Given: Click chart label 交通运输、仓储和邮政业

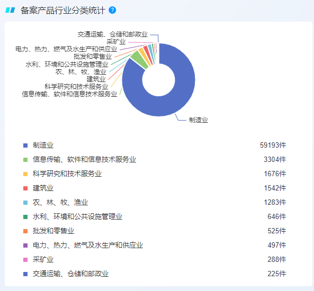Looking at the screenshot, I should (x=113, y=34).
